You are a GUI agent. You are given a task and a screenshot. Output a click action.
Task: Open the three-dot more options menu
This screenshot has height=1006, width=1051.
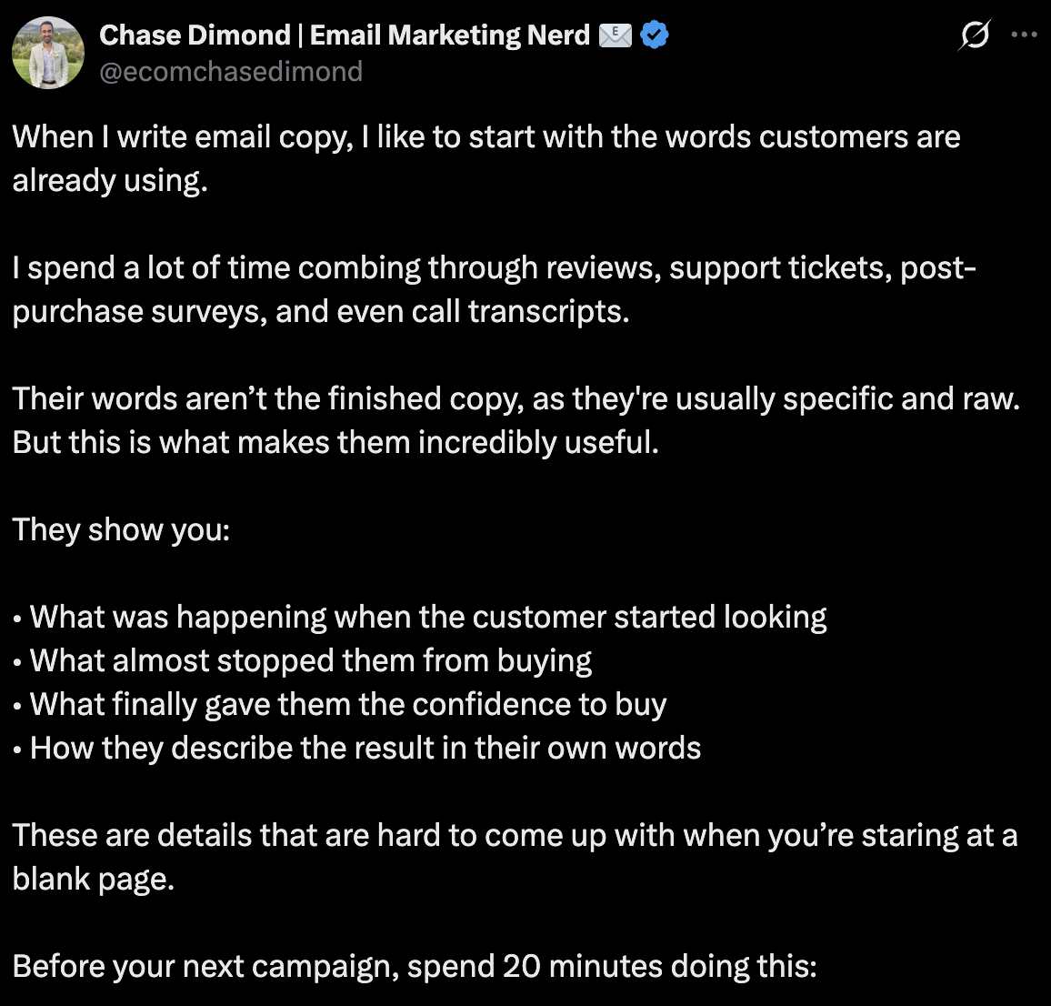[x=1025, y=35]
